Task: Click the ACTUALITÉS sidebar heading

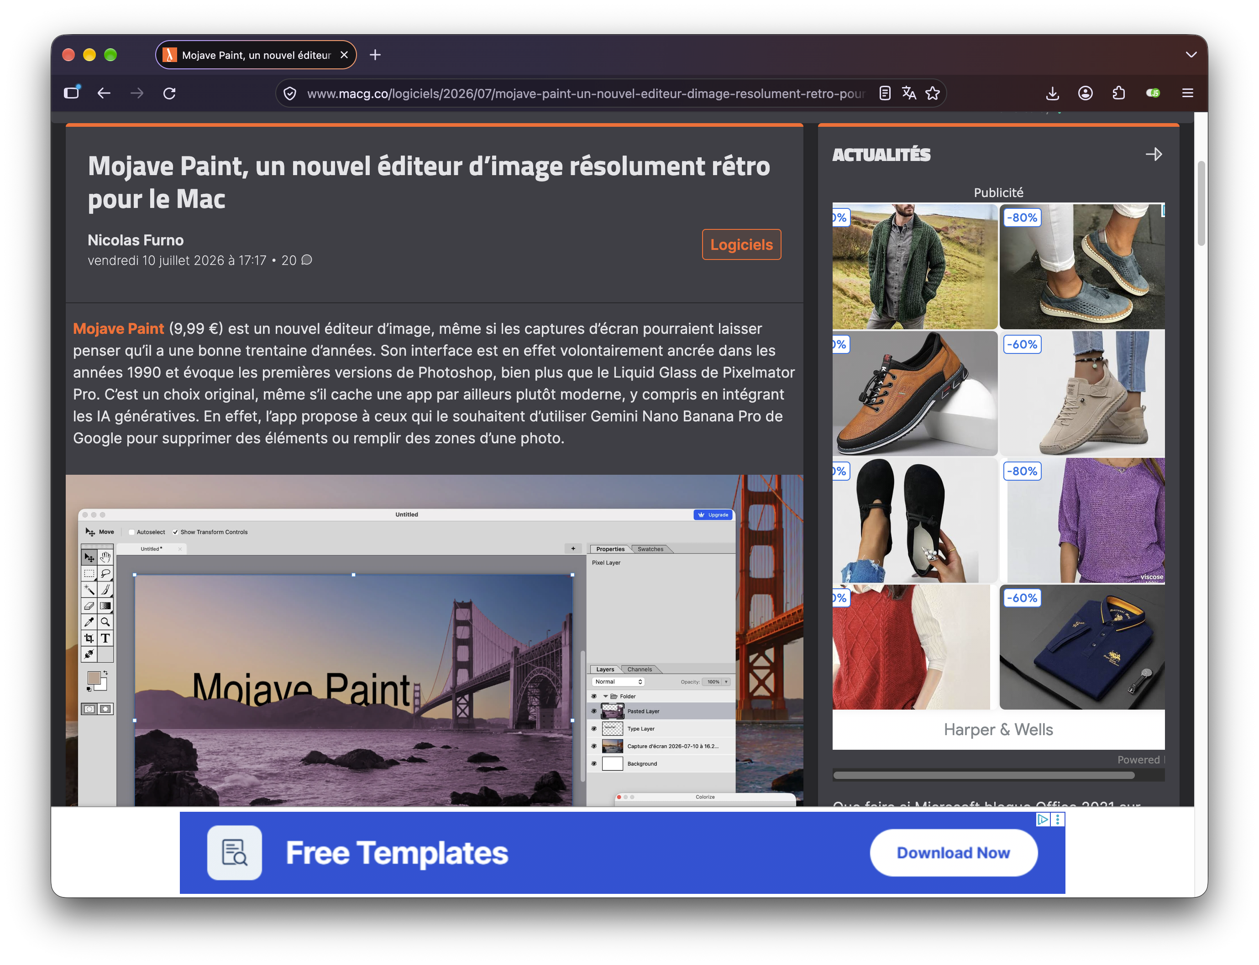Action: pyautogui.click(x=881, y=155)
